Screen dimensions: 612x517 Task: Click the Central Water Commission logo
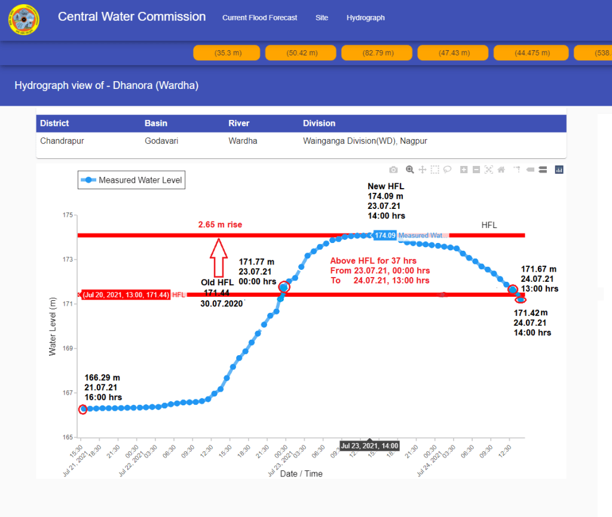(23, 20)
